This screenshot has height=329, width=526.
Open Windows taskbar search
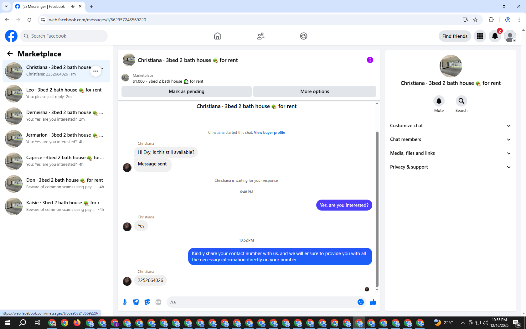coord(23,323)
